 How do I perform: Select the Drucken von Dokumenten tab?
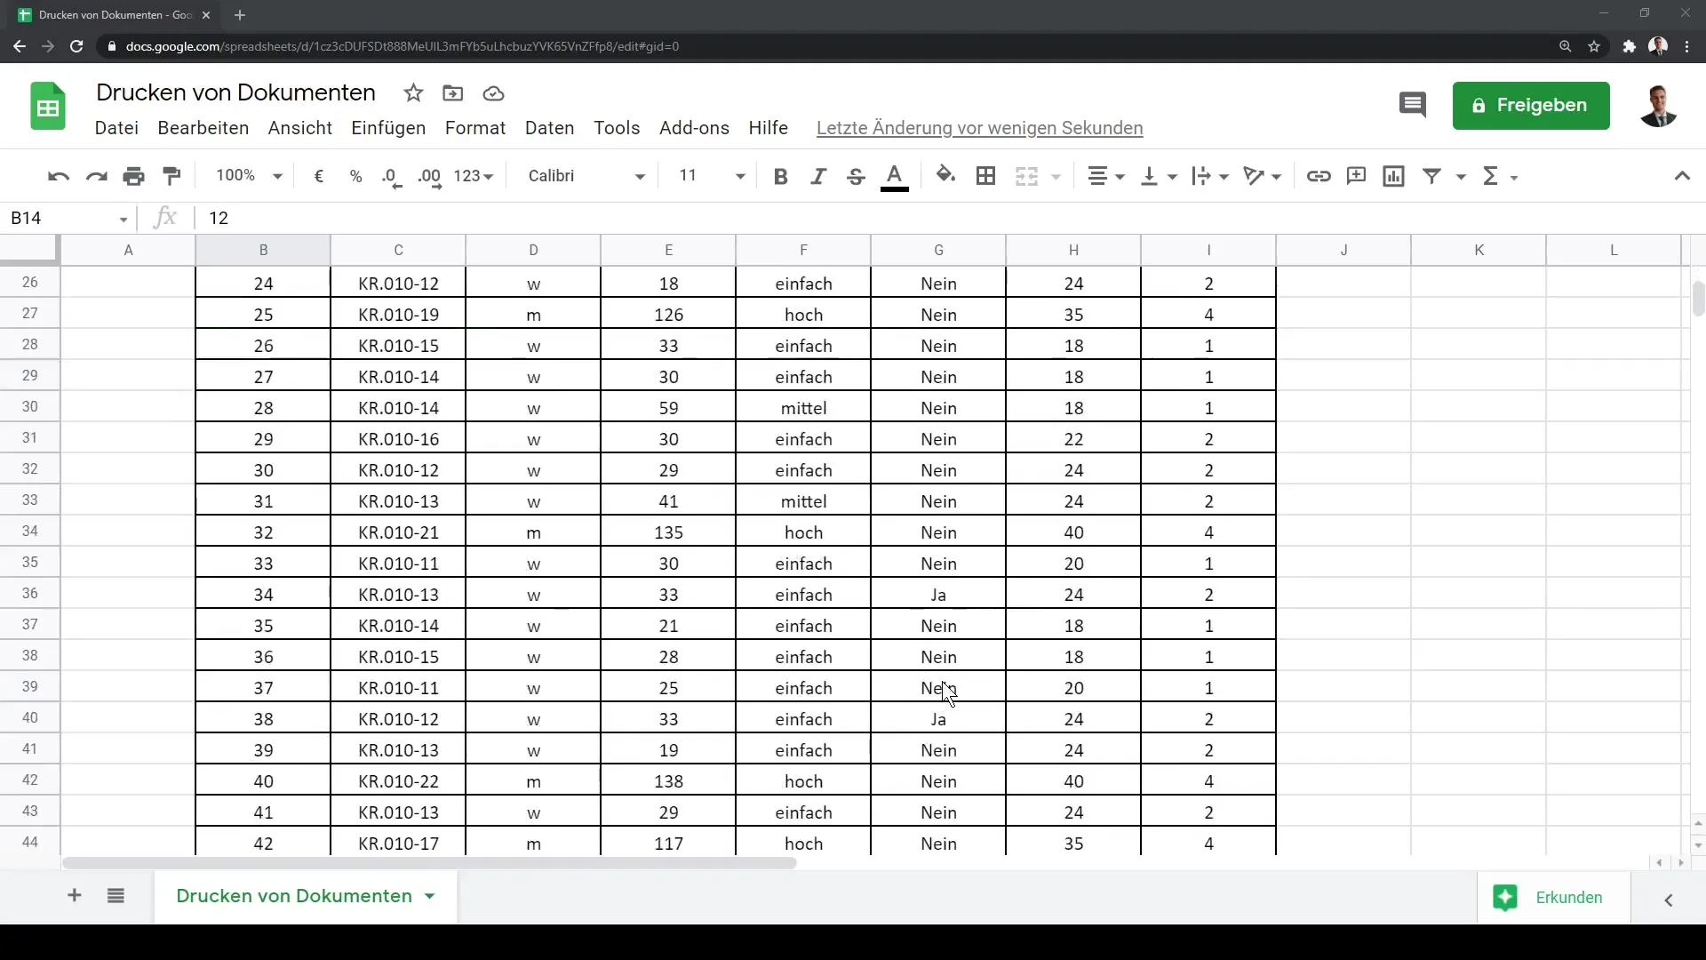point(294,895)
